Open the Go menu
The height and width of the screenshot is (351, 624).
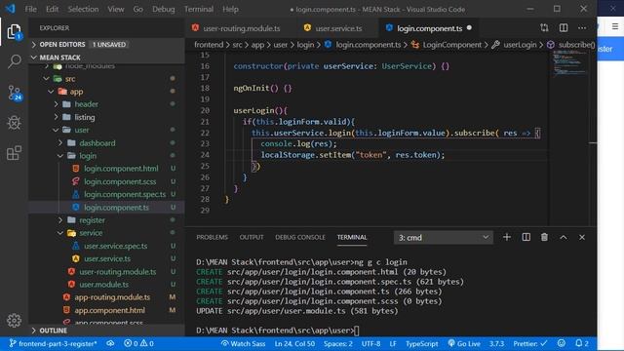coord(138,9)
